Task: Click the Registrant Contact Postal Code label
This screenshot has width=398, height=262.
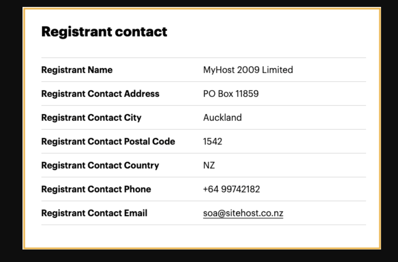Action: 108,142
